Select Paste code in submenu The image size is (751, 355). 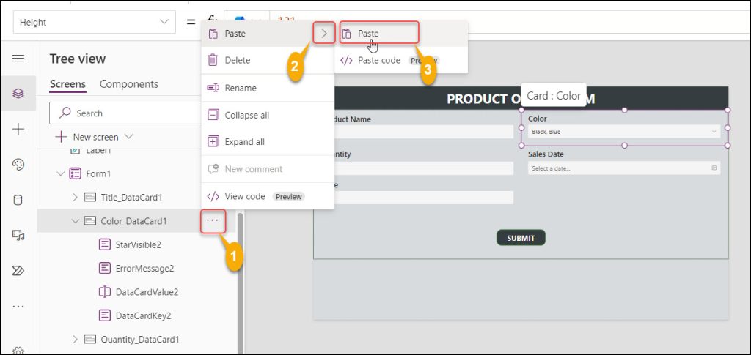pos(401,61)
